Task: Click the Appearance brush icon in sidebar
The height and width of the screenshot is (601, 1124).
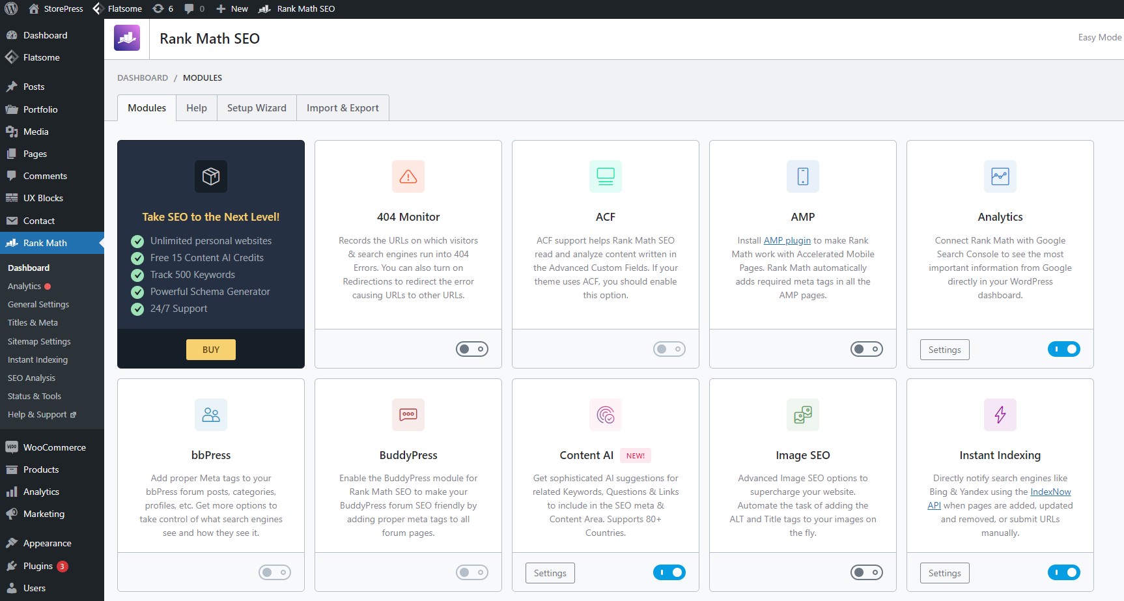Action: (12, 543)
